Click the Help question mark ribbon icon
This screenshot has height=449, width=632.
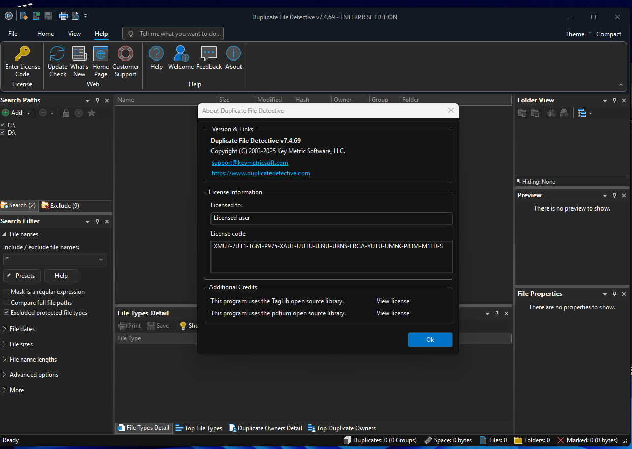point(156,53)
